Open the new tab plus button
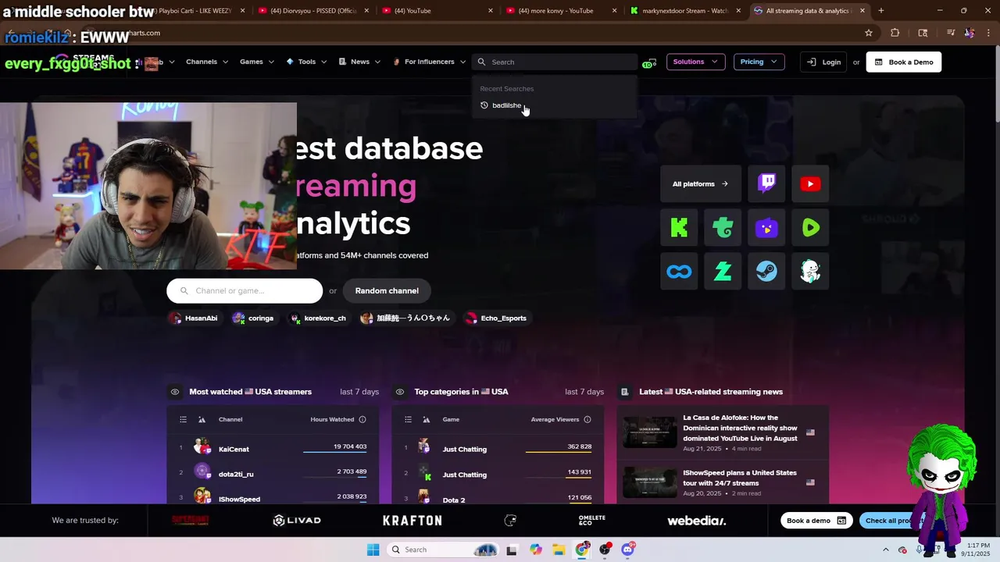The height and width of the screenshot is (562, 1000). pyautogui.click(x=881, y=11)
